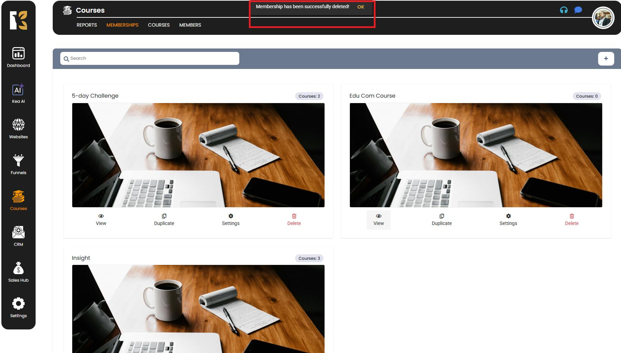The height and width of the screenshot is (353, 621).
Task: Select the CRM sidebar icon
Action: (x=18, y=236)
